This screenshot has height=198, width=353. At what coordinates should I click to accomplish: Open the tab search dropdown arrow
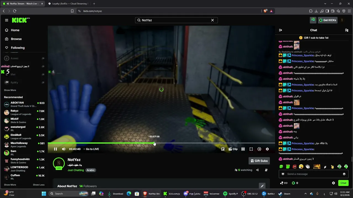pos(325,4)
